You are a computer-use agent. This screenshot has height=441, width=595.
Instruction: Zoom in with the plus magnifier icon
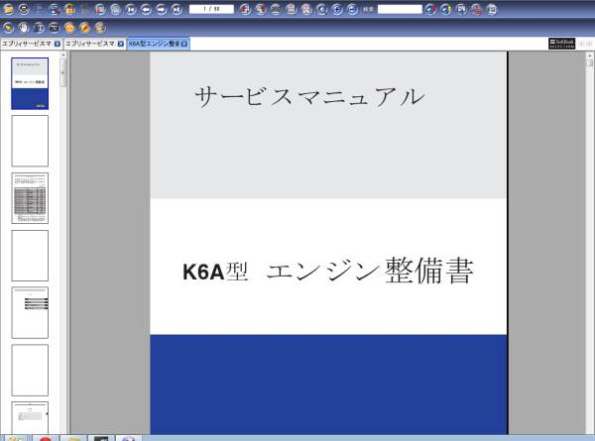(337, 9)
